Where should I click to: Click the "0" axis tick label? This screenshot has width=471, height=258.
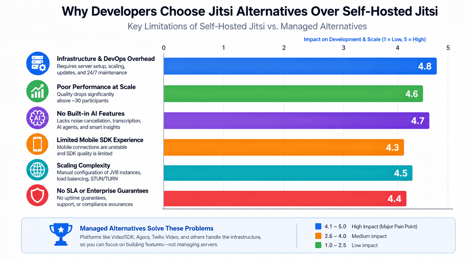click(x=164, y=48)
